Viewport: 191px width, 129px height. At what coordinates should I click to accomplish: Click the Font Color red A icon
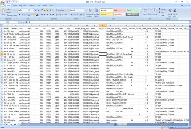tap(37, 15)
